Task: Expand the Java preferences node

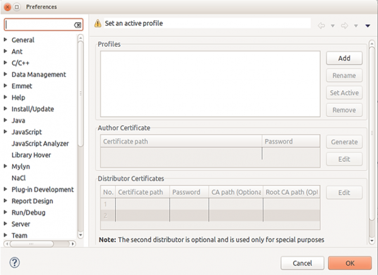Action: click(x=6, y=120)
